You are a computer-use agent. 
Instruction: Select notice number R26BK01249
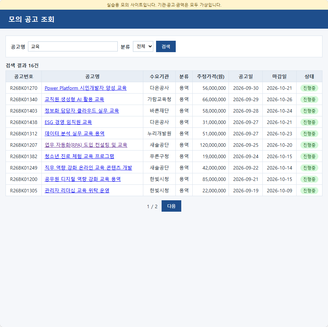pos(23,168)
